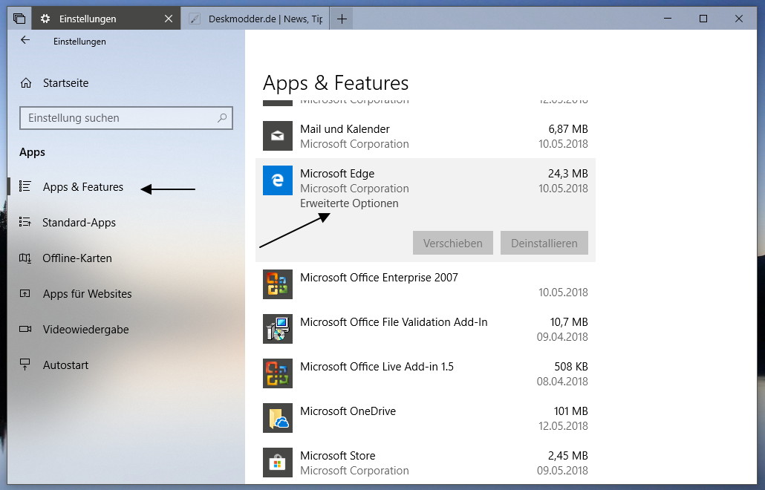The width and height of the screenshot is (765, 490).
Task: Click the Deinstallieren button
Action: tap(544, 243)
